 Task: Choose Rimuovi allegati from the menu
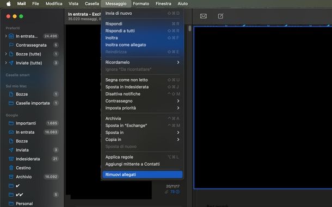142,174
